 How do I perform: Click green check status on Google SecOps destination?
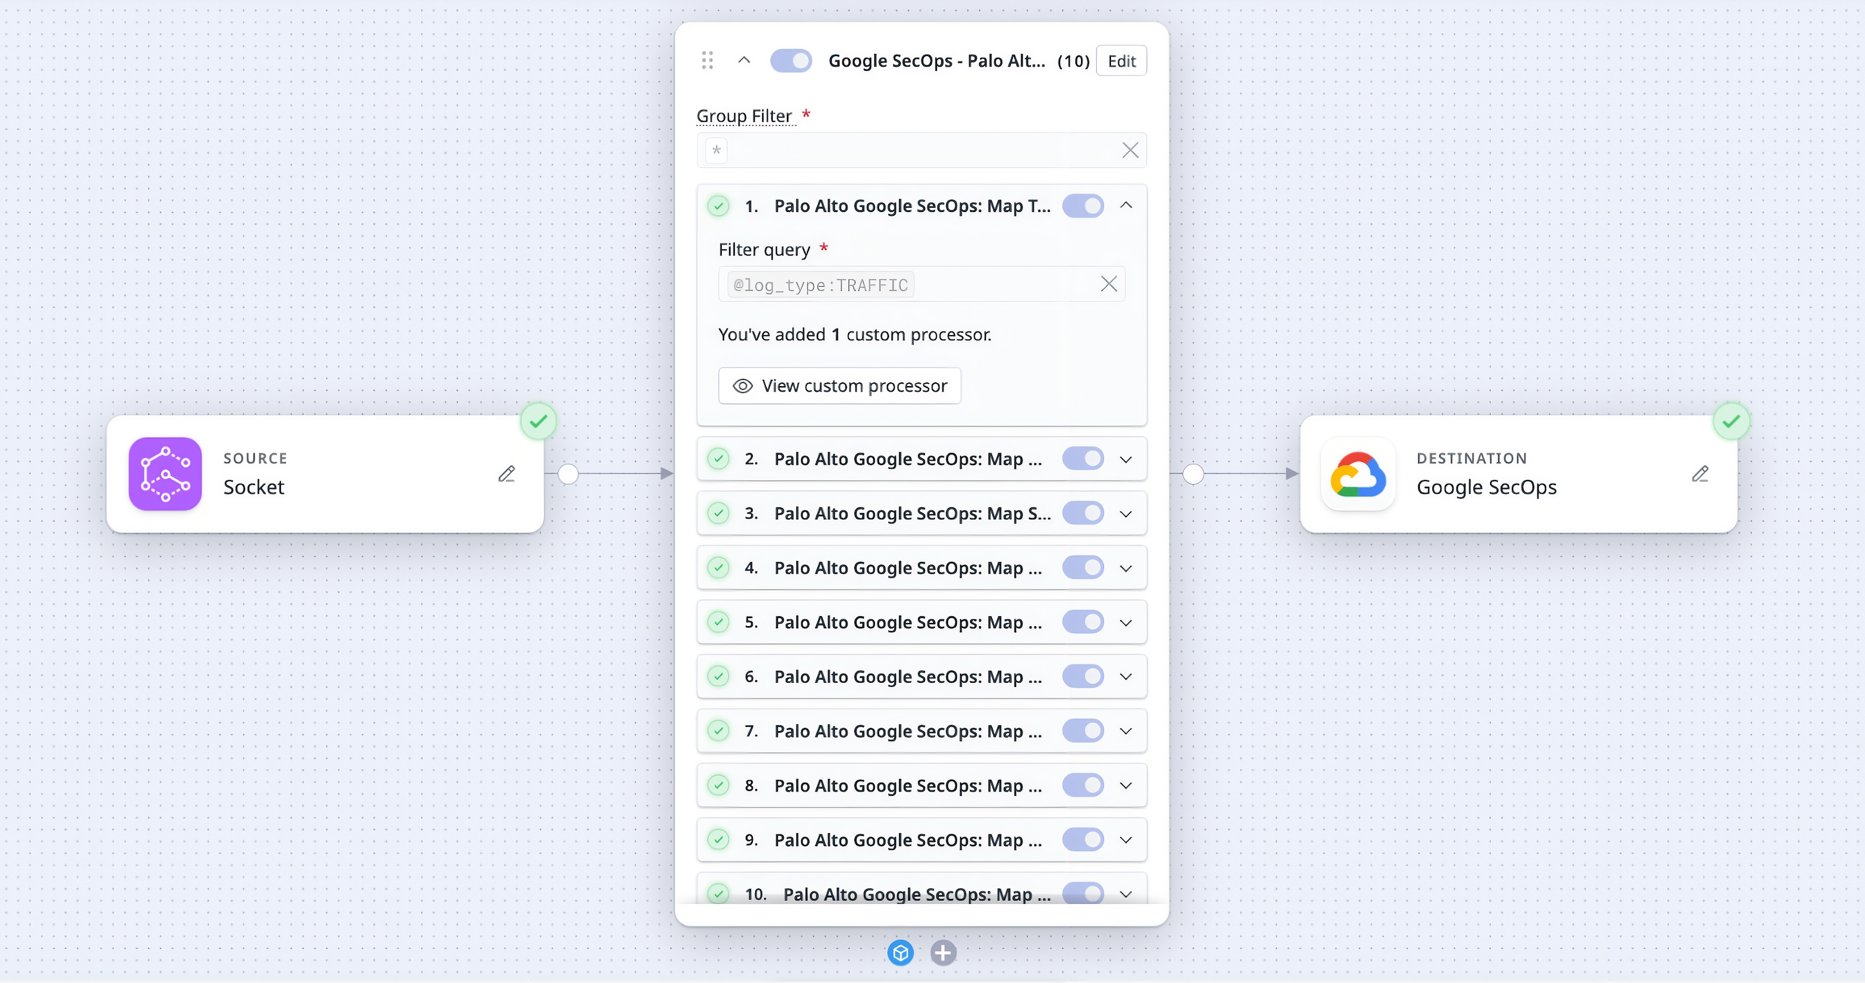pos(1731,422)
